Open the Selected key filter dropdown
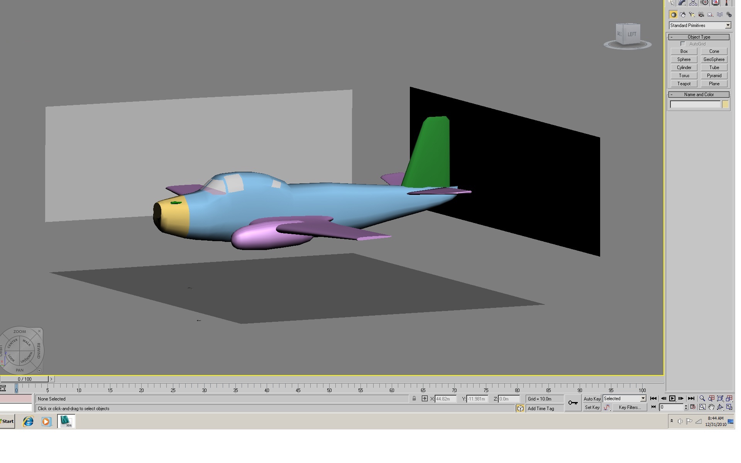The image size is (741, 463). (624, 399)
